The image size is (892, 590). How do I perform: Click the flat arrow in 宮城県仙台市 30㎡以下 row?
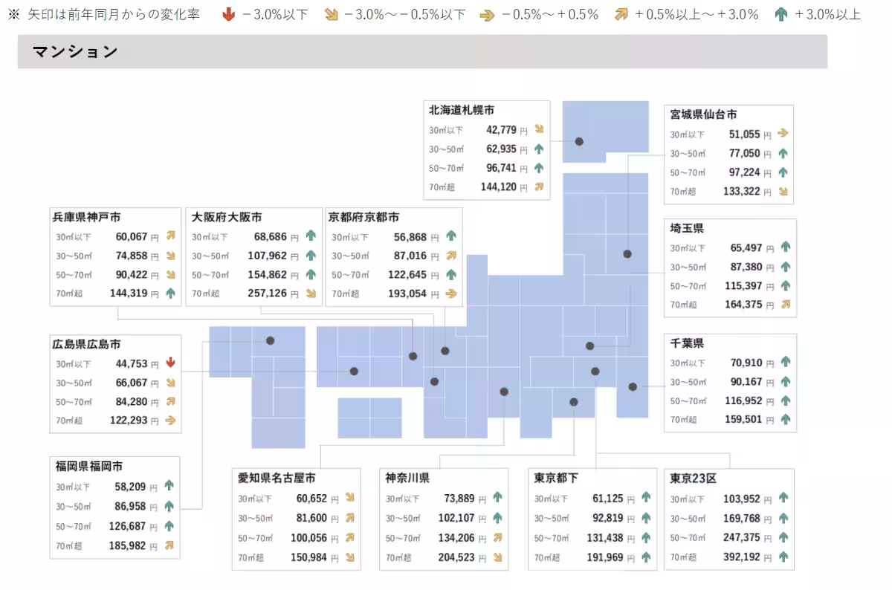tap(783, 134)
